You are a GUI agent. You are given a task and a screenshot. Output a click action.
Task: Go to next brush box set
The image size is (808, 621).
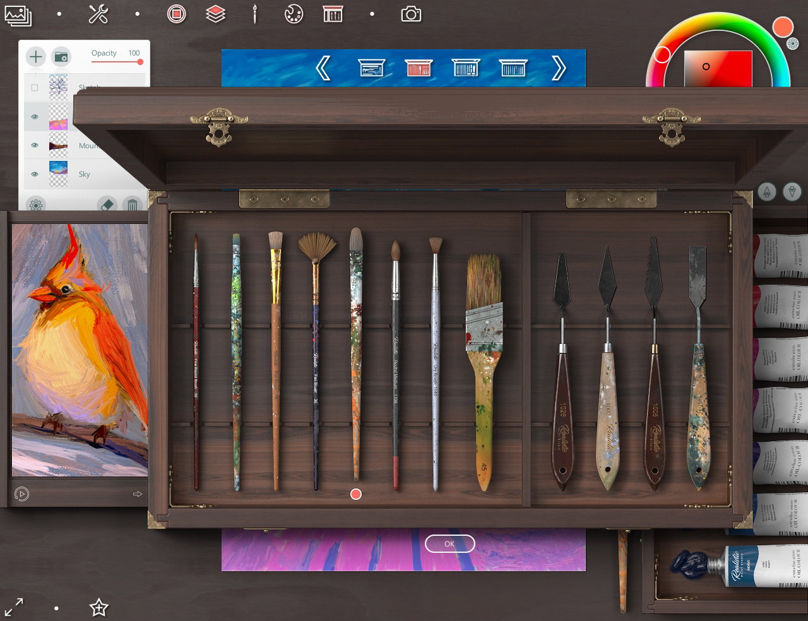[x=559, y=68]
